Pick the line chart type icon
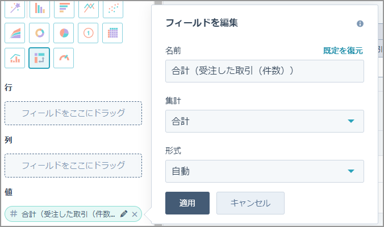 tap(89, 9)
